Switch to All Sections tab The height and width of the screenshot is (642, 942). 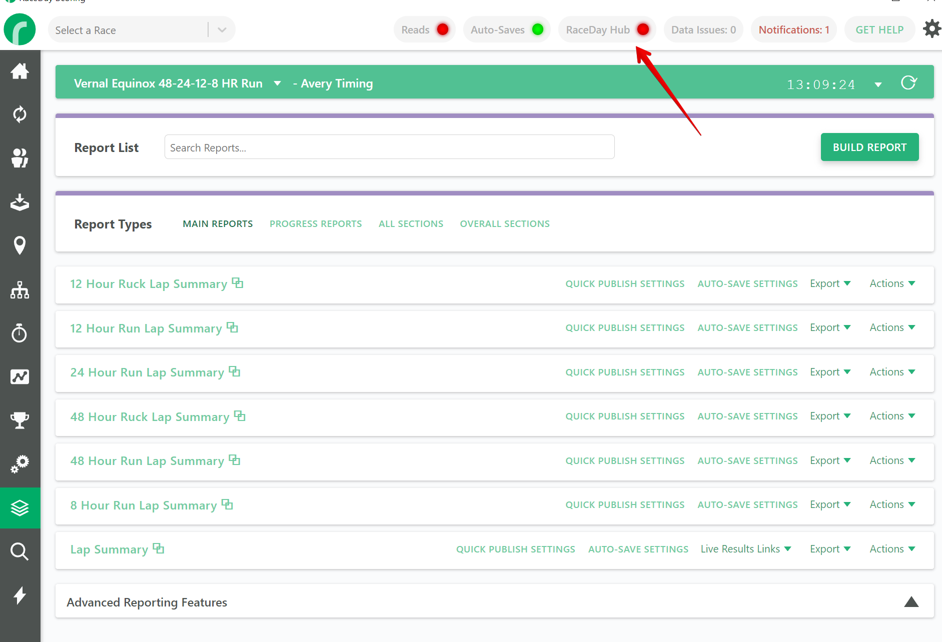[x=411, y=224]
